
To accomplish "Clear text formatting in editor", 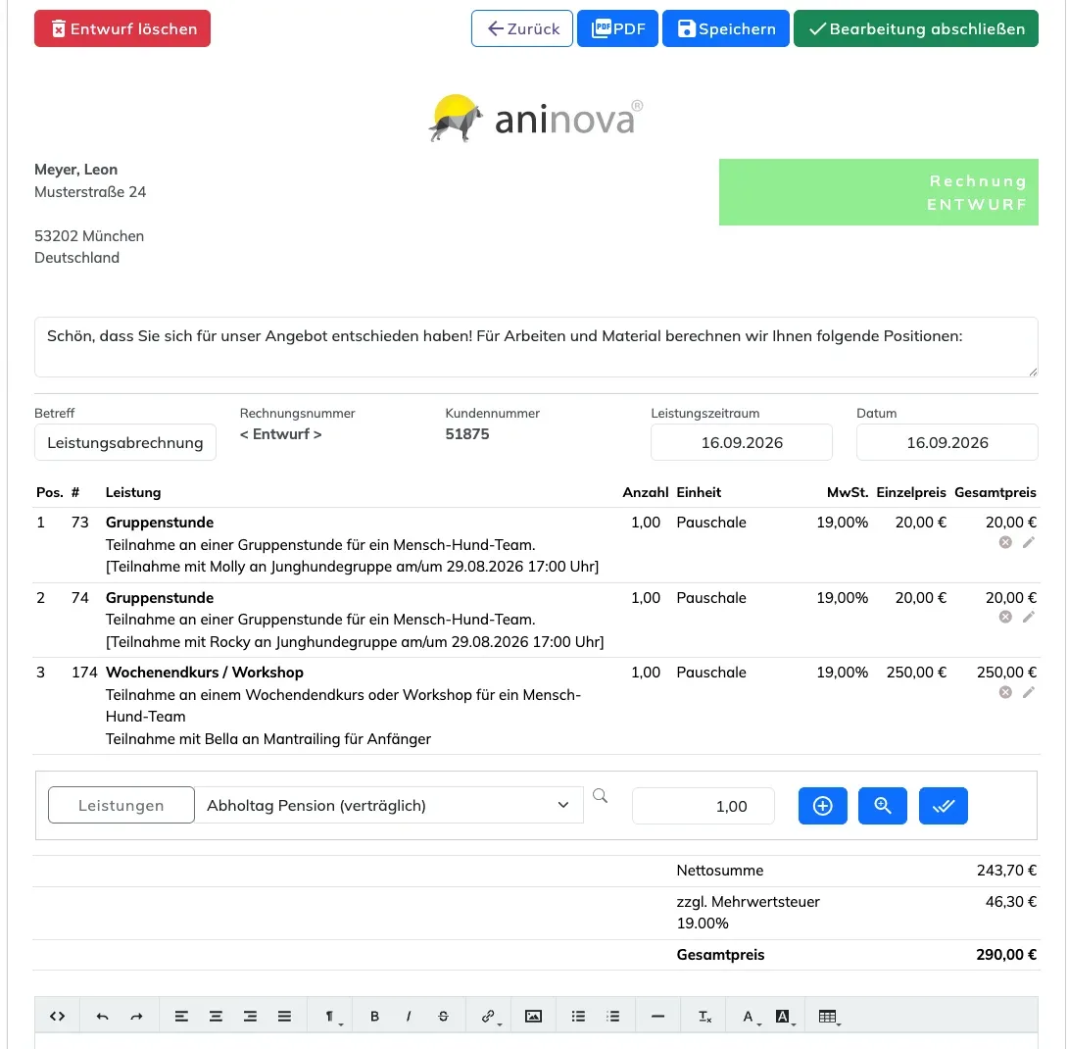I will pos(704,1017).
